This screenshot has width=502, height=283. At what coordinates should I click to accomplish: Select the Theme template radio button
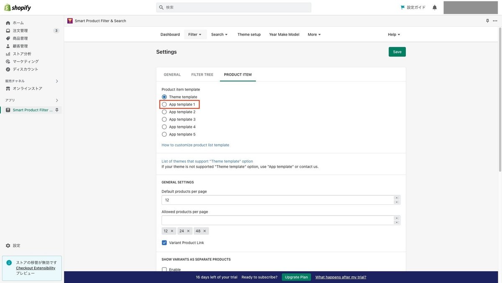tap(164, 97)
